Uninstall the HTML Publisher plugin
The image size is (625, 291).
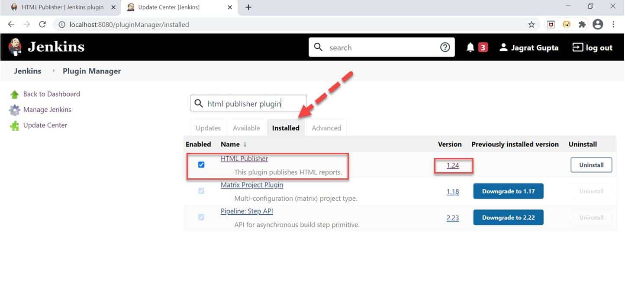(591, 165)
